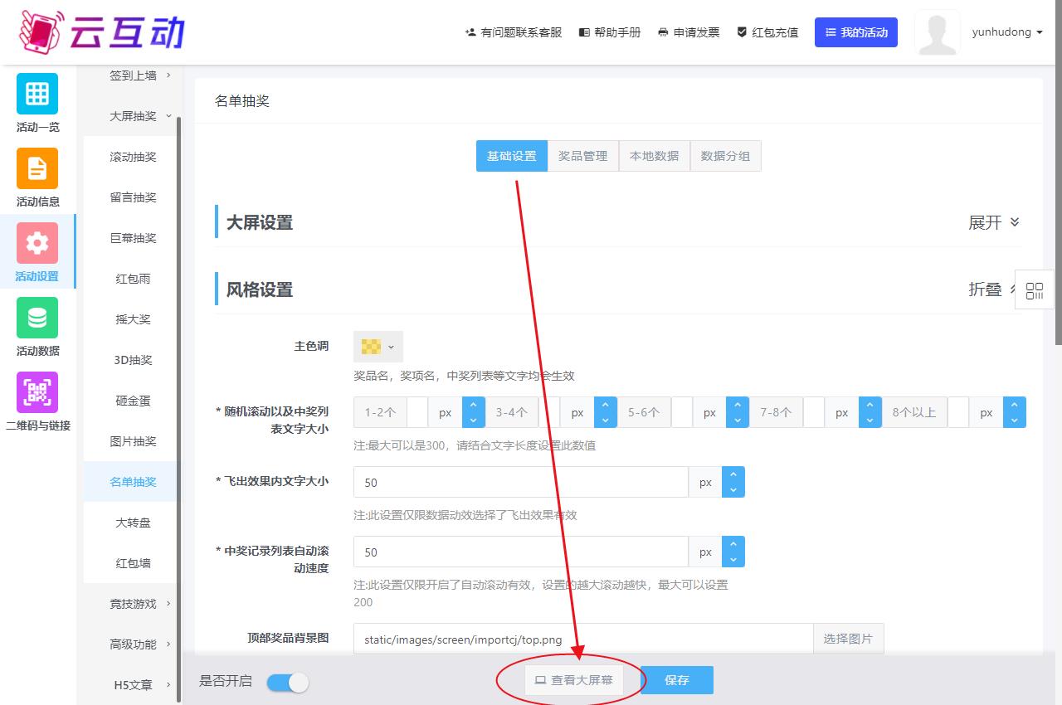The image size is (1062, 705).
Task: Click the floating QR code icon at right edge
Action: [x=1034, y=290]
